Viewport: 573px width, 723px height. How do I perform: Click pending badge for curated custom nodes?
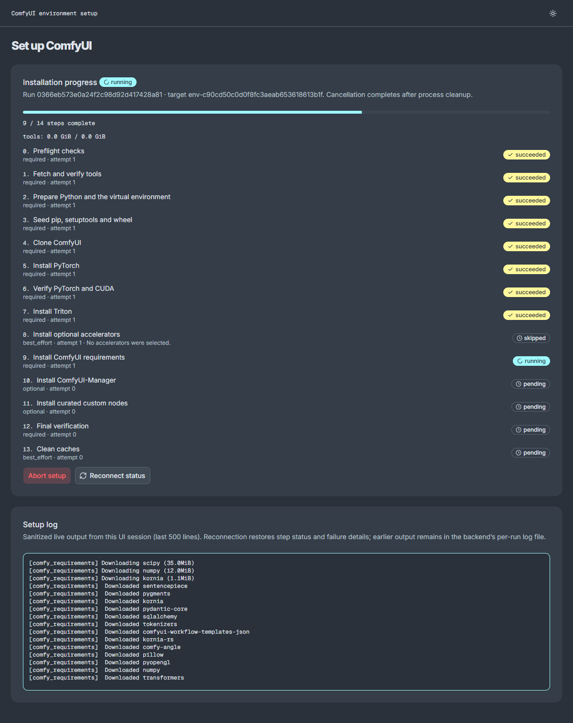click(x=531, y=407)
